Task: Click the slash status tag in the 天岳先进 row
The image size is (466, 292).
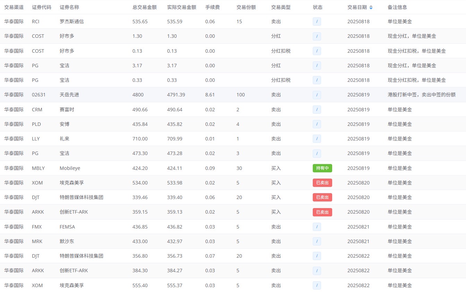Action: click(317, 95)
